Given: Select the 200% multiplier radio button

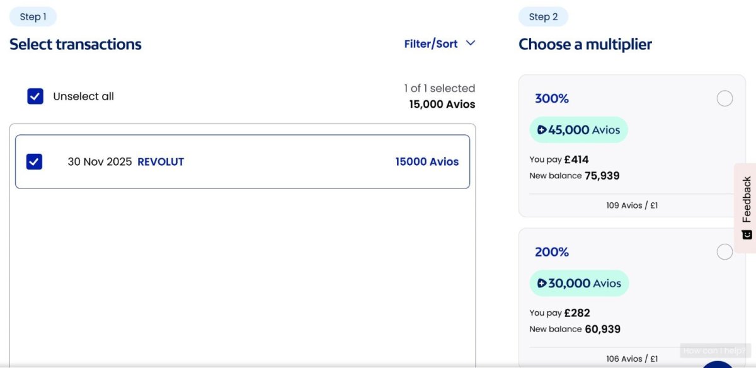Looking at the screenshot, I should click(724, 252).
